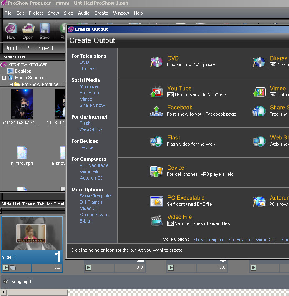Click Autorun CD link in the sidebar
Screen dimensions: 289x296
(91, 178)
